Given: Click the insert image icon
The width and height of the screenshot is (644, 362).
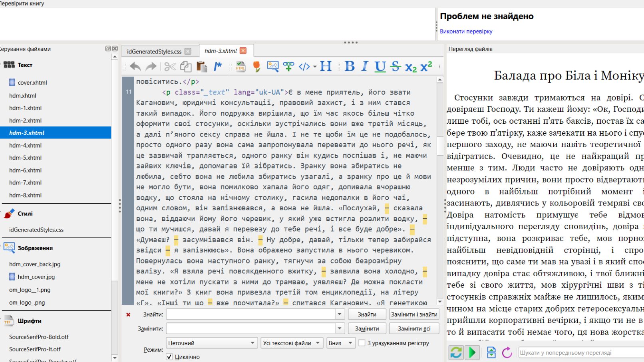Looking at the screenshot, I should 272,66.
